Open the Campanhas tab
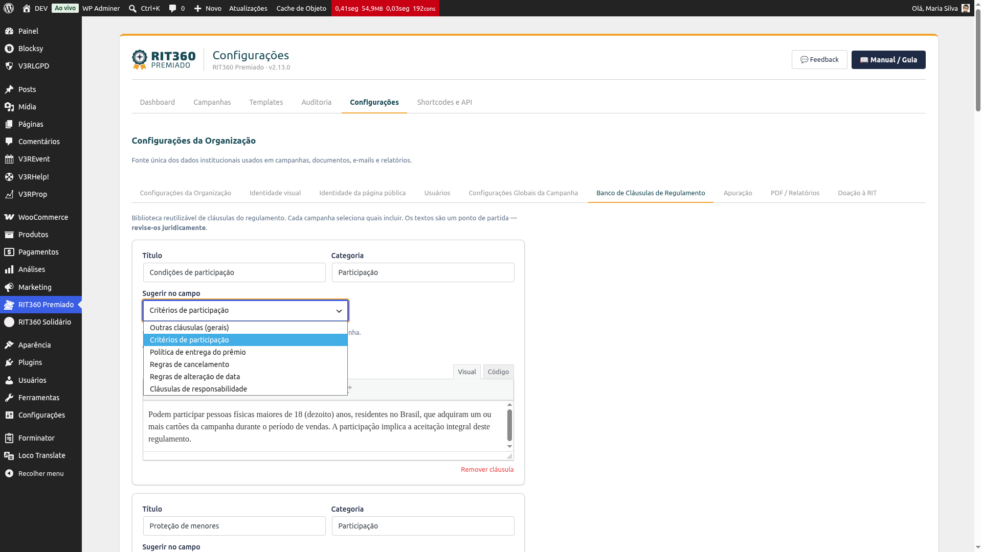This screenshot has width=982, height=552. click(212, 102)
